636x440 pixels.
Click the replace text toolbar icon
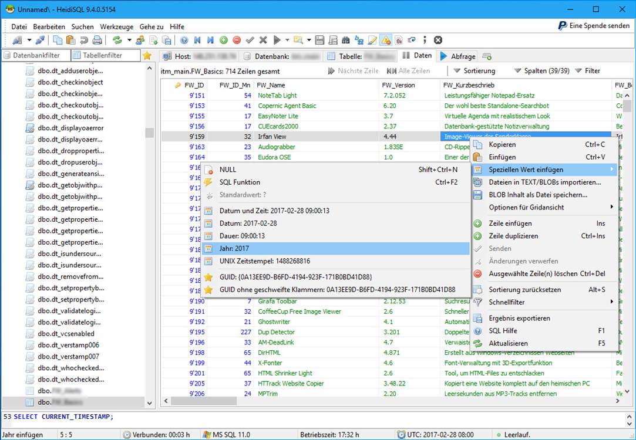pos(359,40)
